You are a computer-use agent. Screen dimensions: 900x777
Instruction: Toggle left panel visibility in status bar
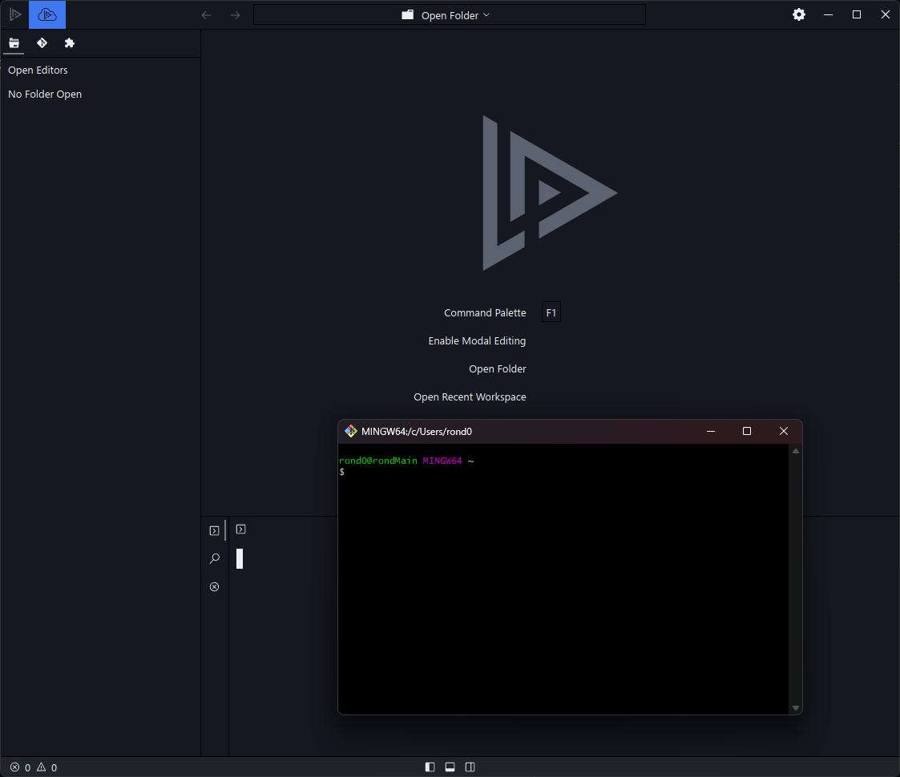point(430,767)
